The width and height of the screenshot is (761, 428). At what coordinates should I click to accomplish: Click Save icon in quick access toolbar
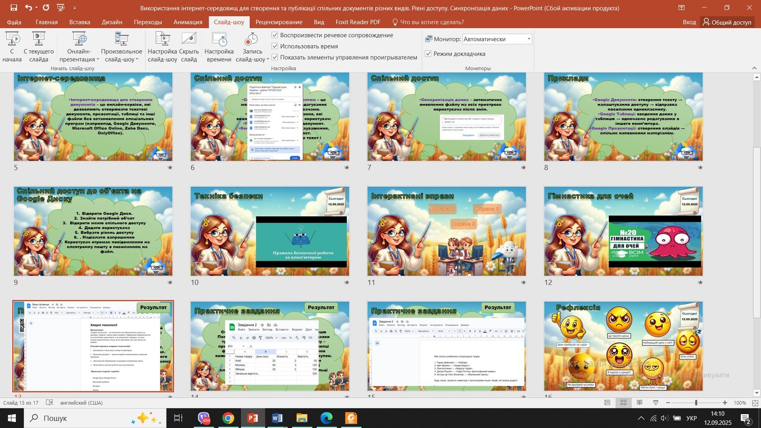pyautogui.click(x=14, y=8)
